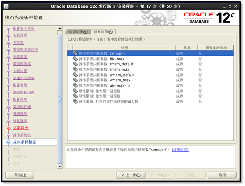Select row 软性限制: 最大用户进程数
This screenshot has height=186, width=245.
[x=150, y=96]
